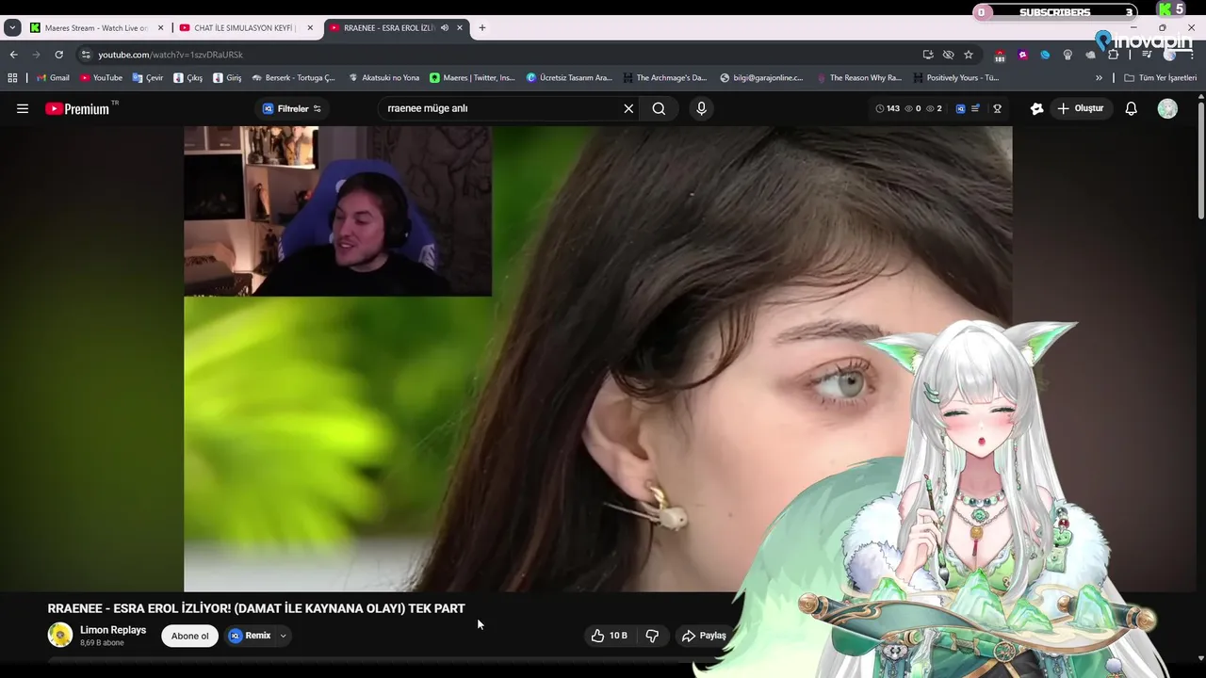Viewport: 1206px width, 678px height.
Task: Open the Oluştur create menu
Action: [1080, 108]
